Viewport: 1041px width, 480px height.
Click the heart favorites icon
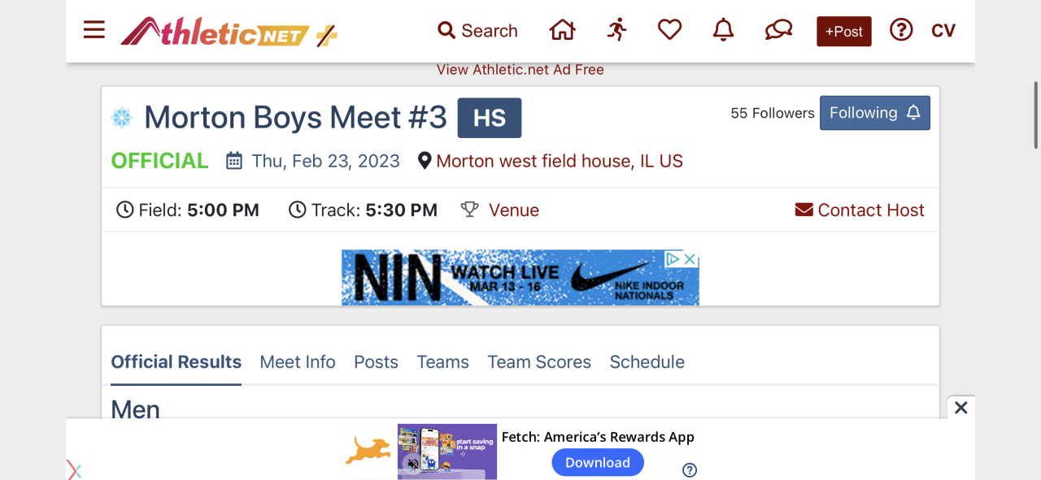tap(669, 31)
